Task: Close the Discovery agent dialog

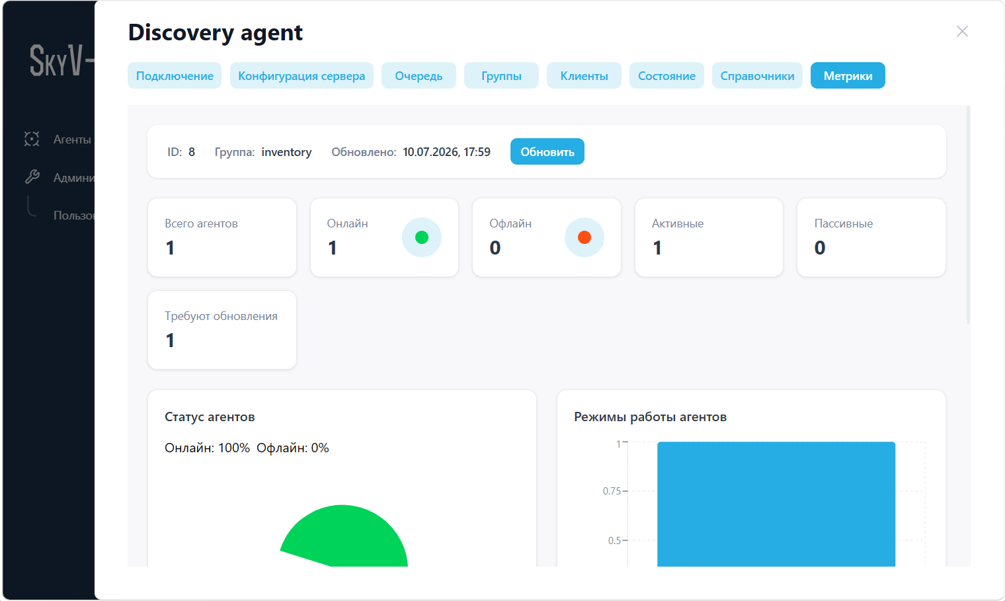Action: (962, 31)
